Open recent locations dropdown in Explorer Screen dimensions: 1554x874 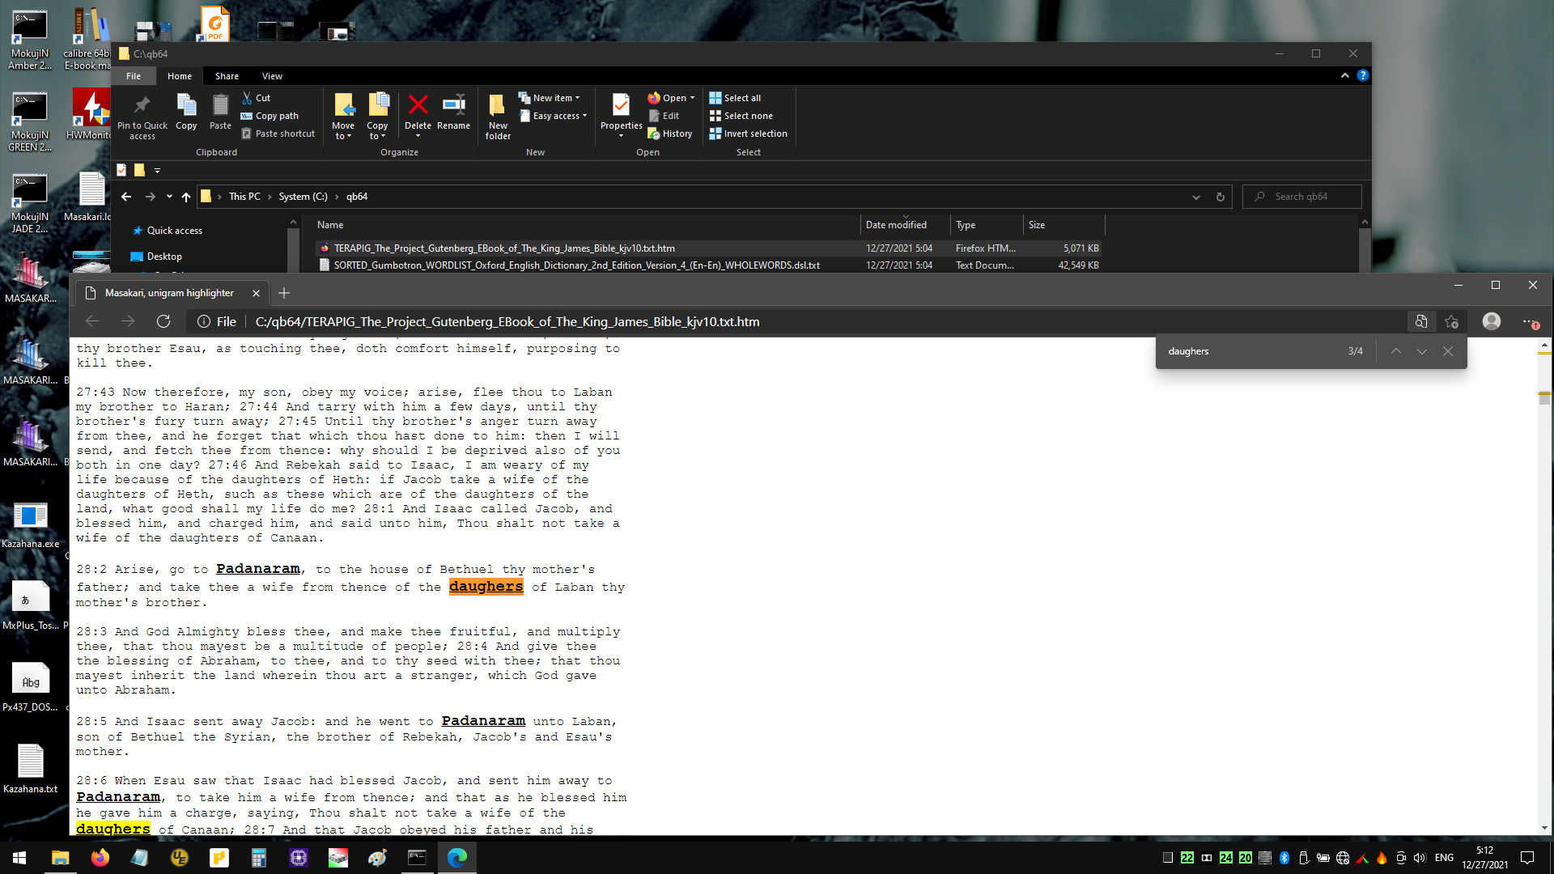click(x=169, y=197)
